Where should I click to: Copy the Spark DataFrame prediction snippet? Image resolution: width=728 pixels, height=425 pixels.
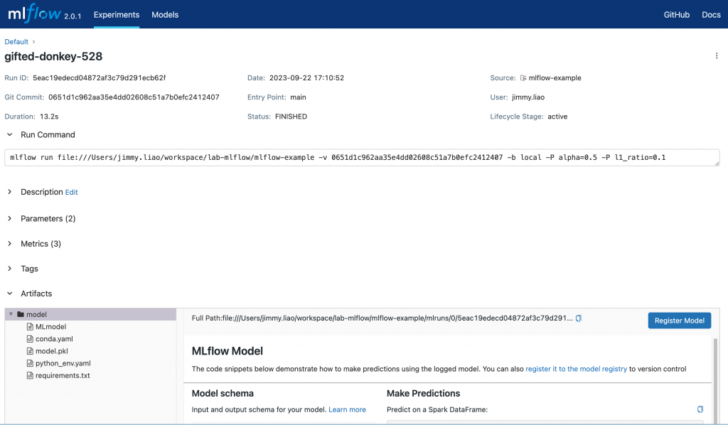(x=700, y=409)
